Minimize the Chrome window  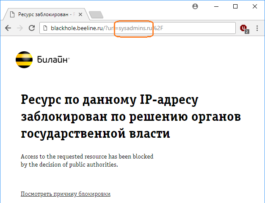pyautogui.click(x=216, y=7)
